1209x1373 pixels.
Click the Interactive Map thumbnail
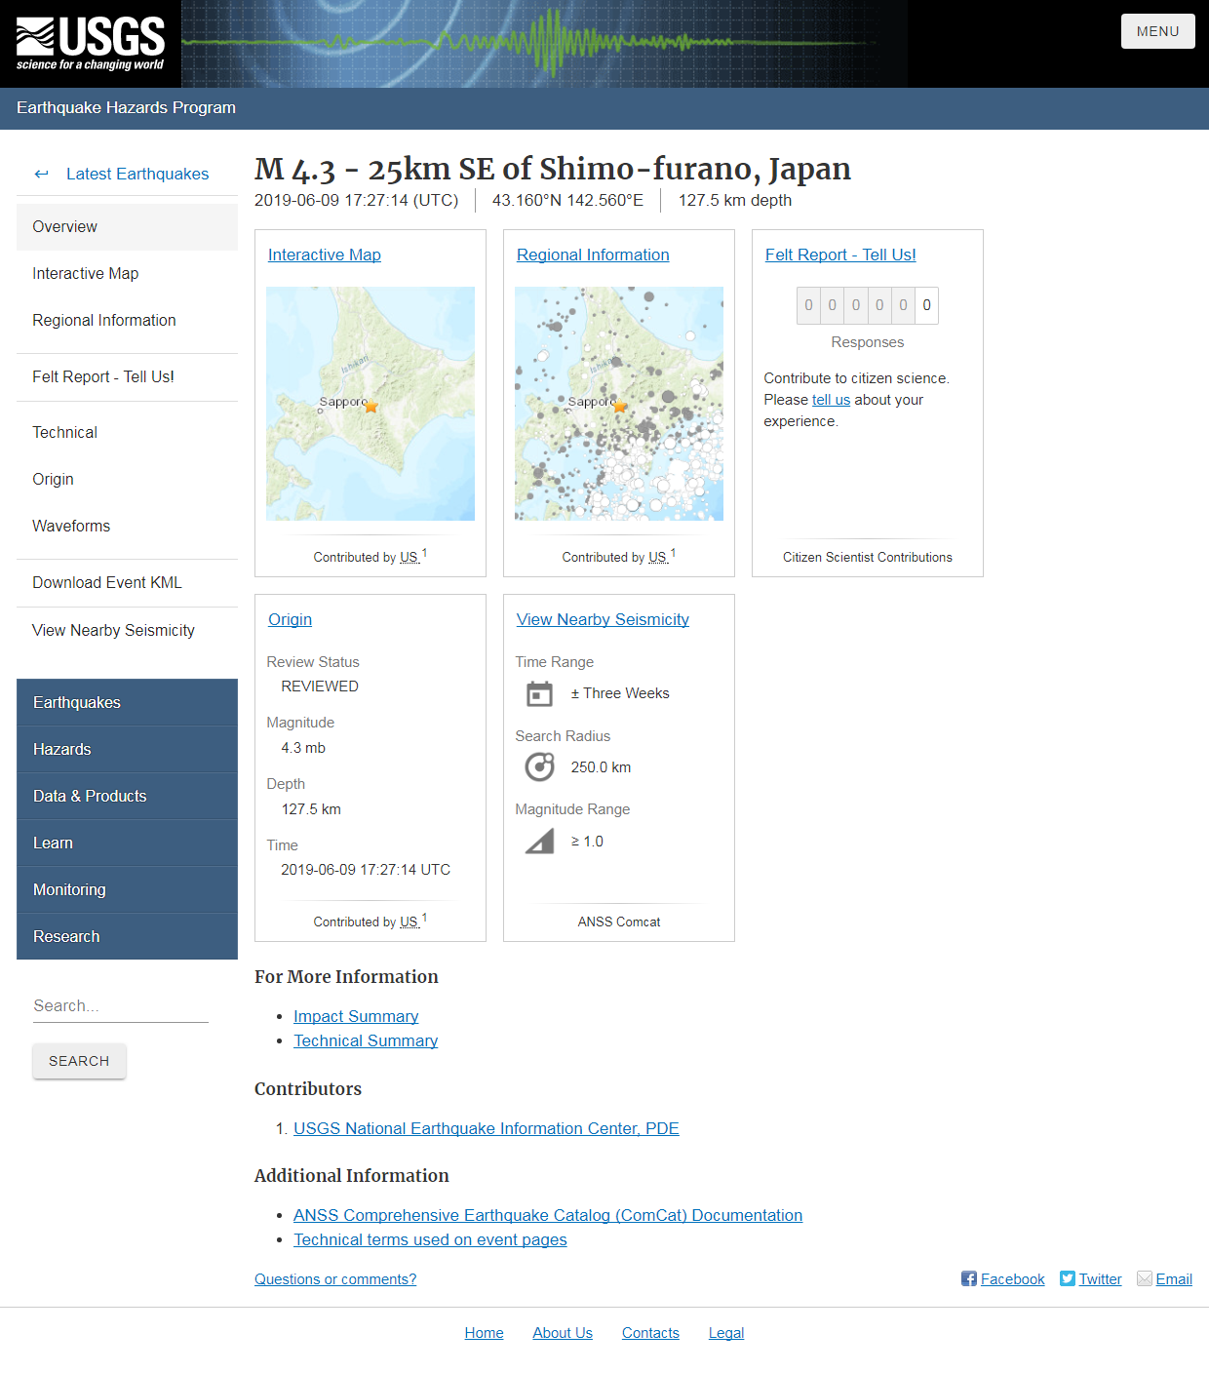(370, 403)
